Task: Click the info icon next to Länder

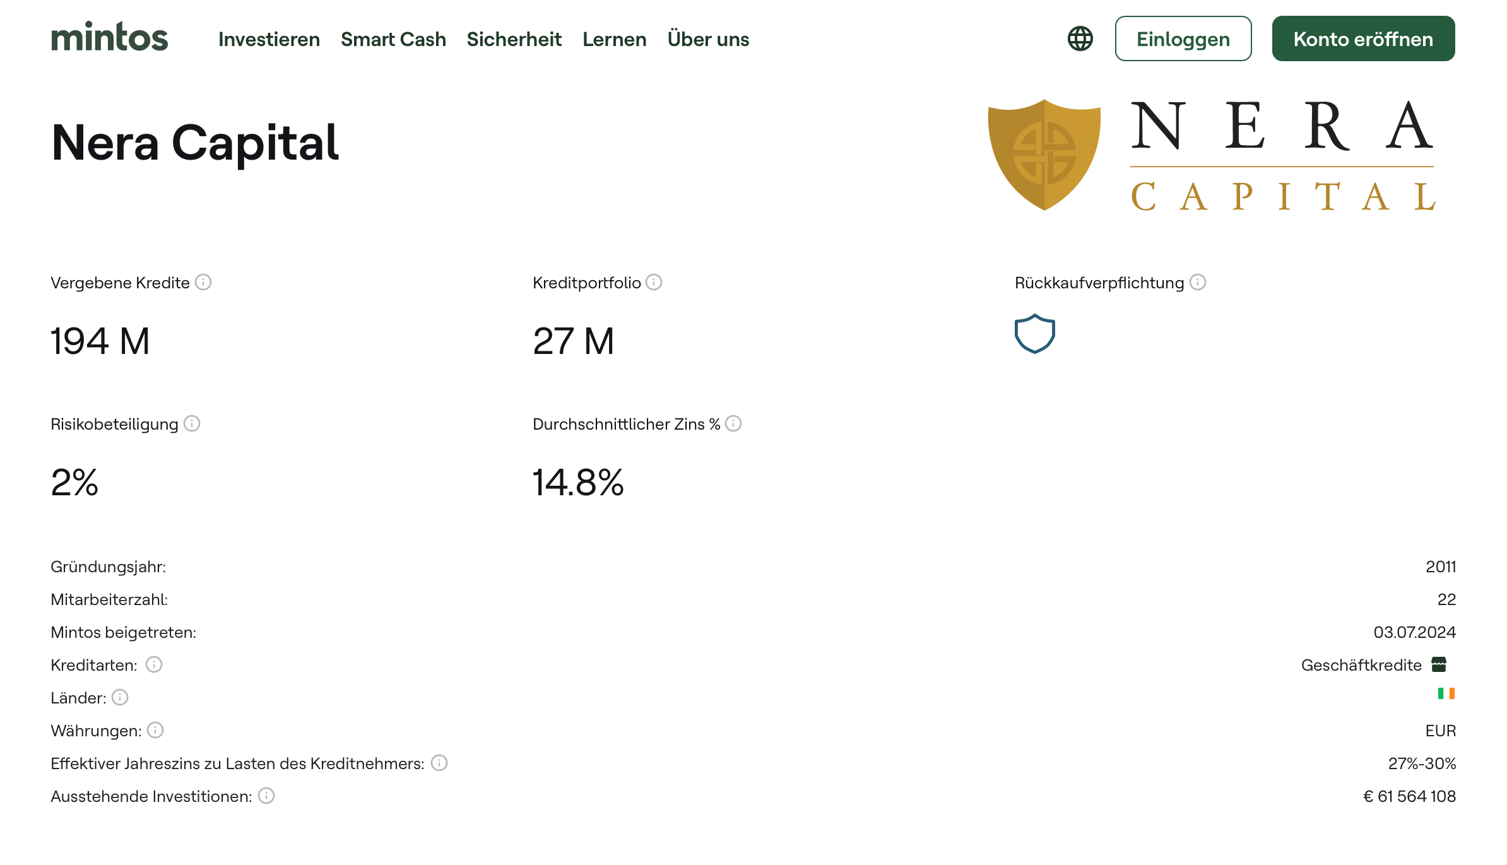Action: point(120,697)
